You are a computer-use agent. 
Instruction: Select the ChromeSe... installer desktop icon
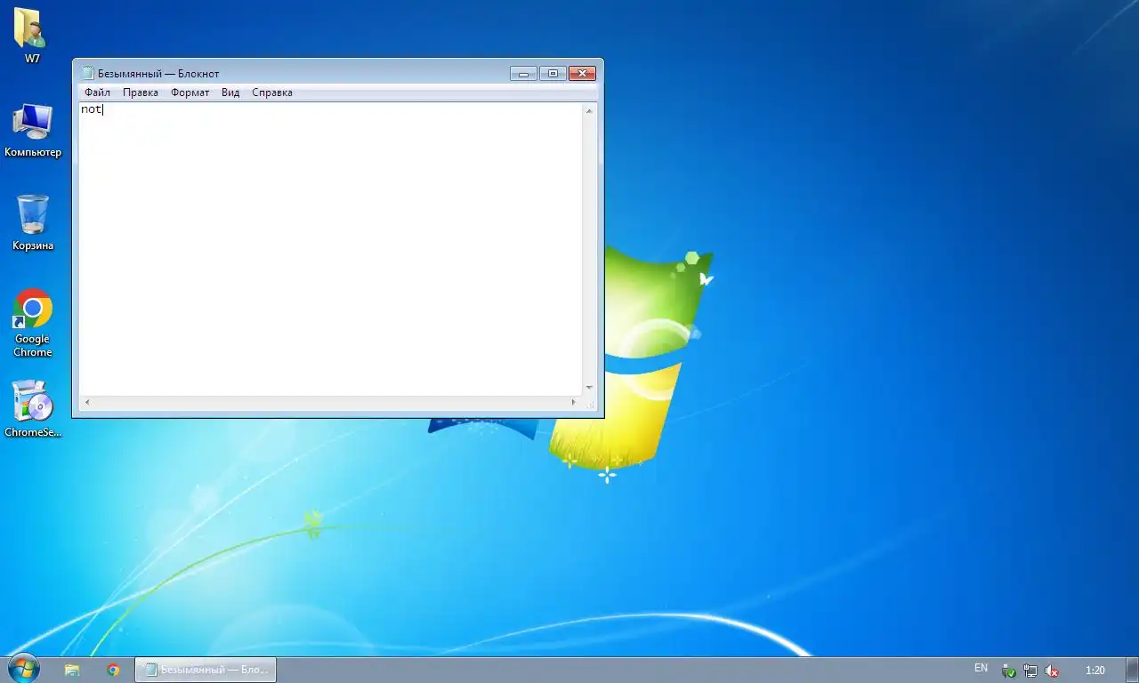(x=32, y=409)
